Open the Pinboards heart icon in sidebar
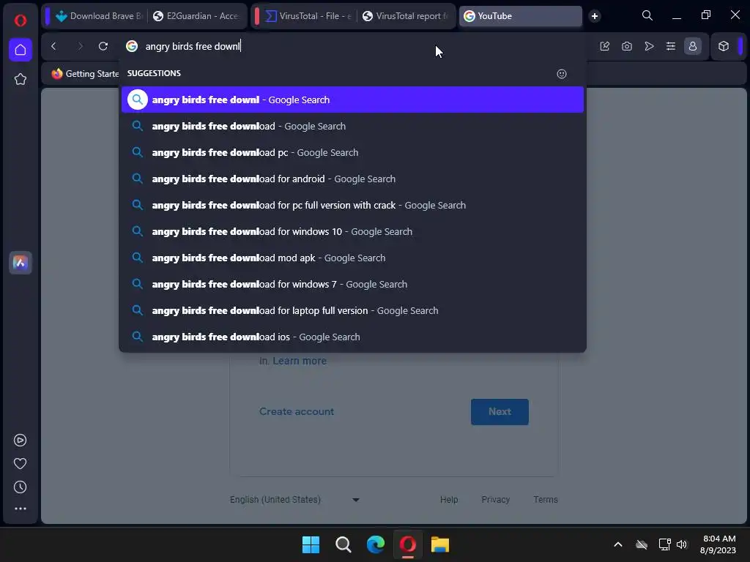Image resolution: width=750 pixels, height=562 pixels. [x=20, y=463]
